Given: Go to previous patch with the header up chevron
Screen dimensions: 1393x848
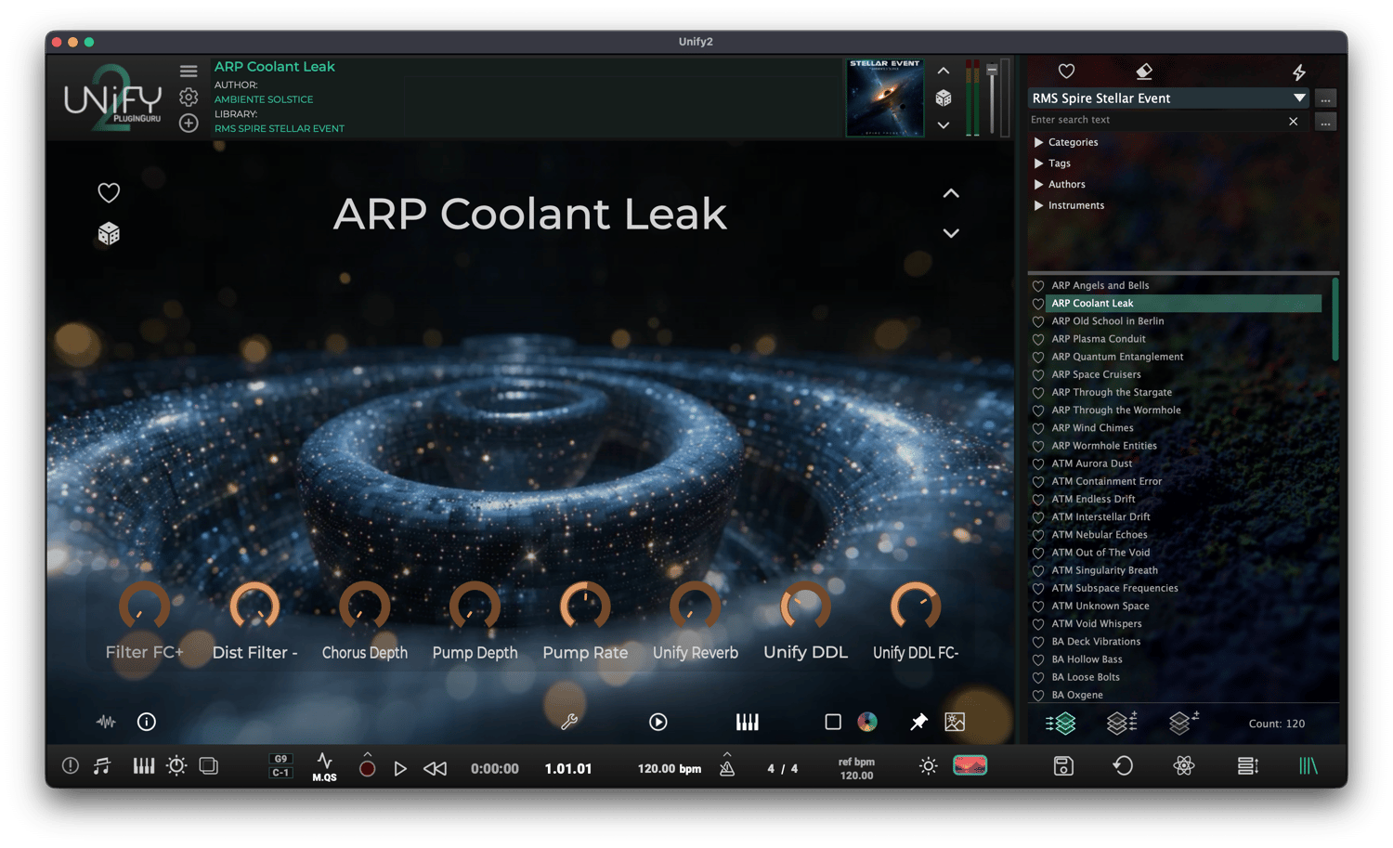Looking at the screenshot, I should tap(944, 71).
